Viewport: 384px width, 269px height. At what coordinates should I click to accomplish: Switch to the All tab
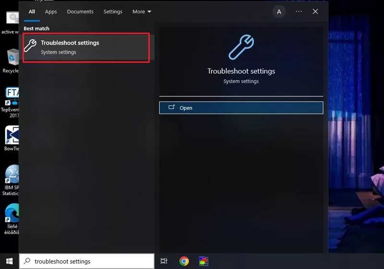pos(32,12)
